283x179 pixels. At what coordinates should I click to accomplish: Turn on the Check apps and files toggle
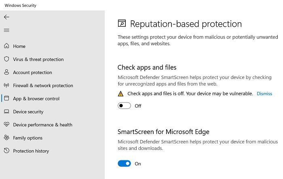[x=124, y=106]
